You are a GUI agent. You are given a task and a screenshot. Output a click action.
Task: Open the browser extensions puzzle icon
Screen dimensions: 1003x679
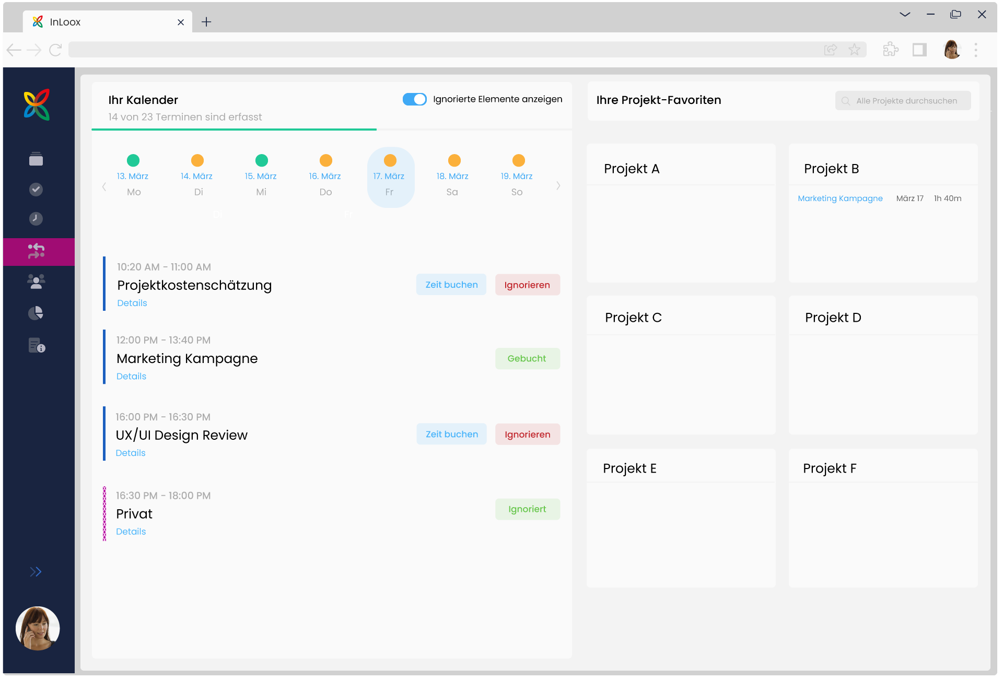[891, 50]
